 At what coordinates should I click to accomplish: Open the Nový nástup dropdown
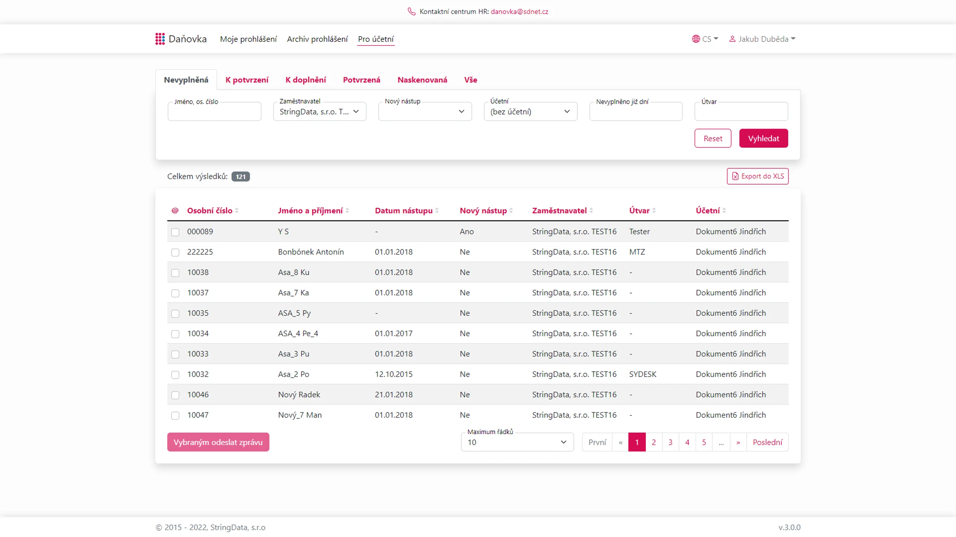click(425, 111)
